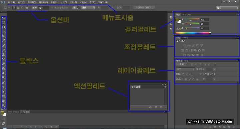Open the layer blending mode dropdown

(x=185, y=69)
